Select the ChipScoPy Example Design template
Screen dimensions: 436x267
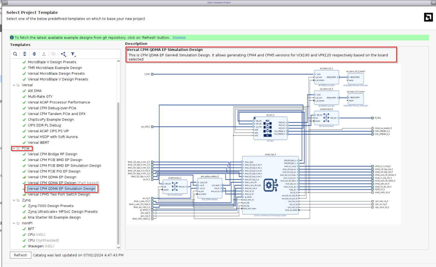coord(51,119)
